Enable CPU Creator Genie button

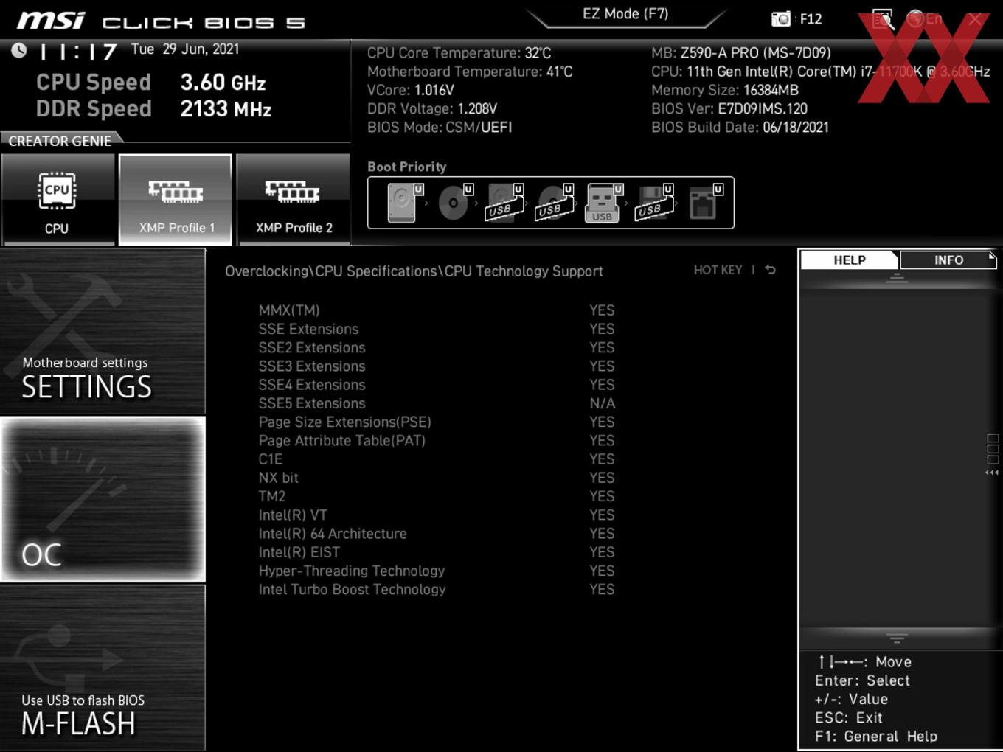(58, 200)
